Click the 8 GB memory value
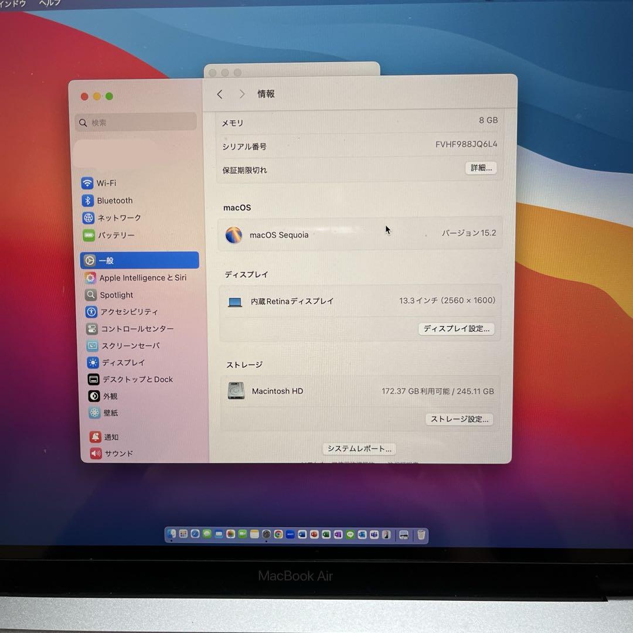The width and height of the screenshot is (633, 633). [488, 120]
